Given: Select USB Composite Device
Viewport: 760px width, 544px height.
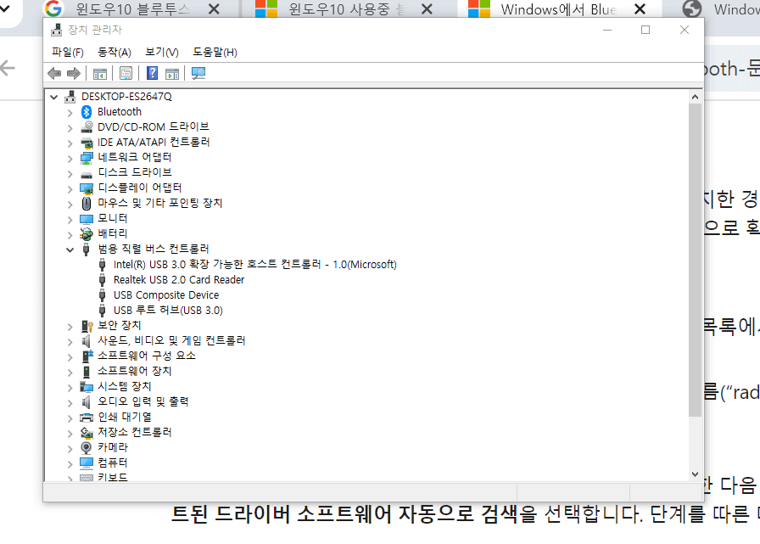Looking at the screenshot, I should point(166,294).
